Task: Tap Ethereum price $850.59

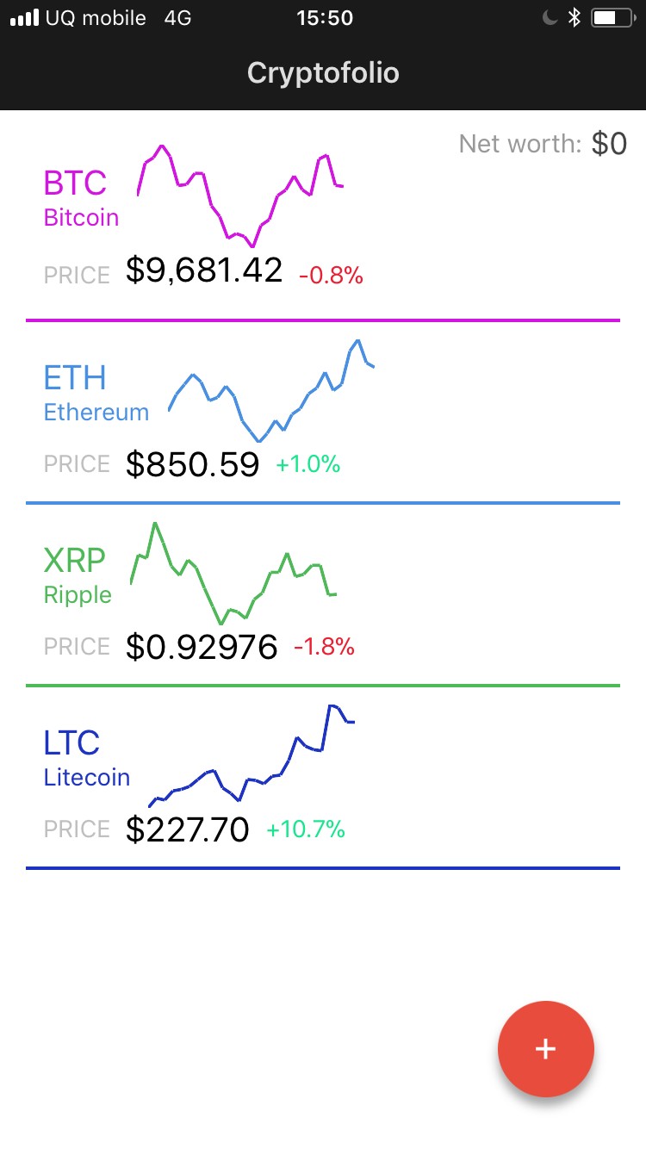Action: click(192, 464)
